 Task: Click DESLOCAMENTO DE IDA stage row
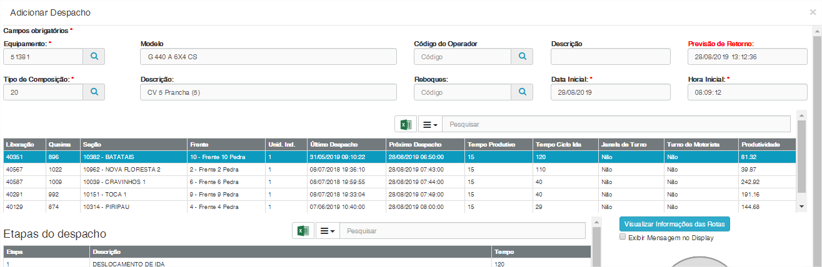click(297, 263)
